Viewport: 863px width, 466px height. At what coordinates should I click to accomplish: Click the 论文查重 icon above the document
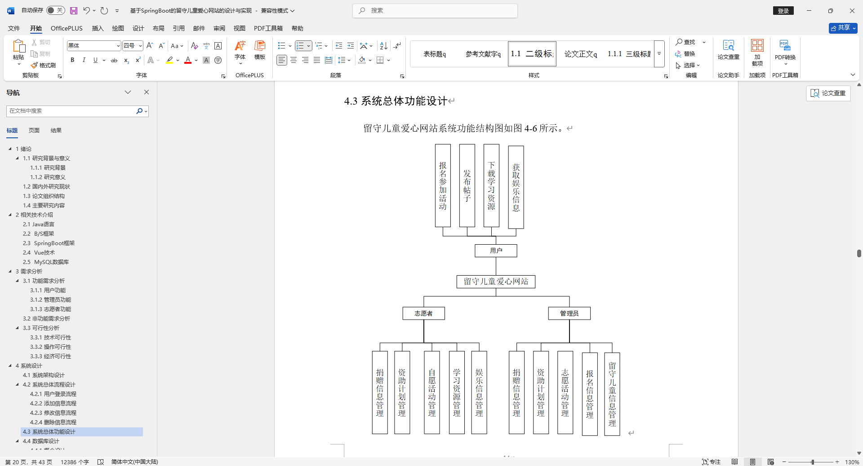click(x=828, y=93)
